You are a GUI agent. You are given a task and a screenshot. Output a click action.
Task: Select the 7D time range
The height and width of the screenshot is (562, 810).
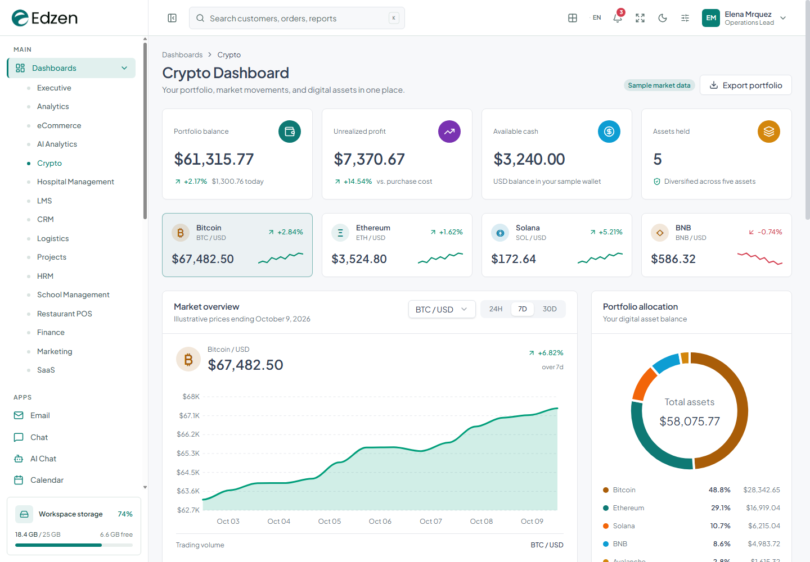[x=523, y=309]
